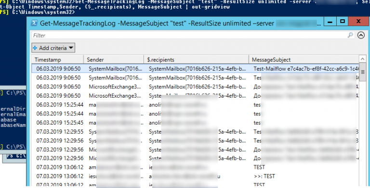
Task: Select first row timestamp 06.03.2019 9:06:50
Action: (58, 69)
